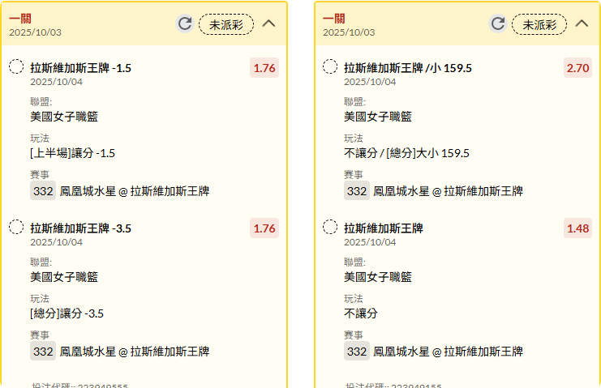Select the 1.48 odds badge
This screenshot has height=388, width=601.
[577, 228]
